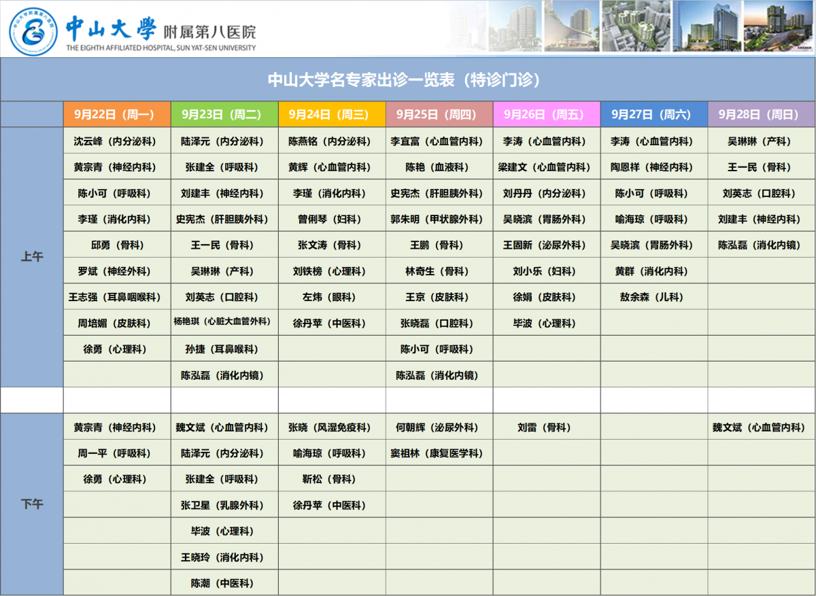Select 刘小乐（妇科） cell
The image size is (816, 596).
[547, 271]
